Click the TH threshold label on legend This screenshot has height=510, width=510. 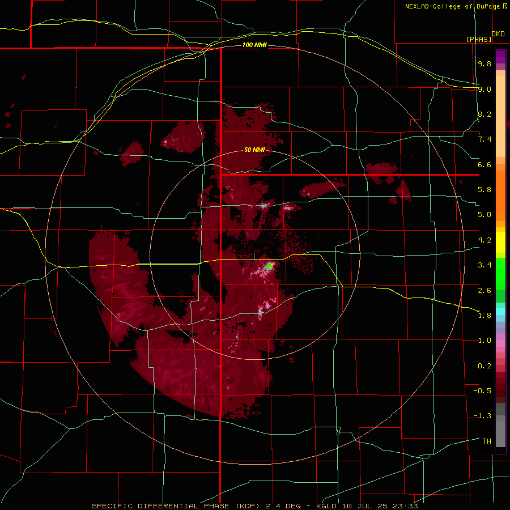(x=487, y=441)
